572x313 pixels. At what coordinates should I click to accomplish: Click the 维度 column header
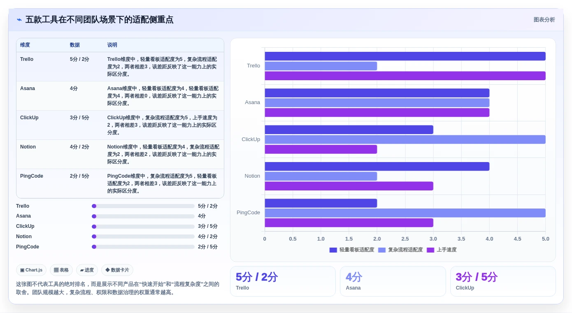(25, 45)
